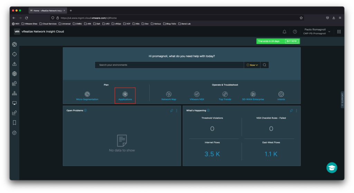
Task: Bookmark this page with the star
Action: click(x=301, y=18)
